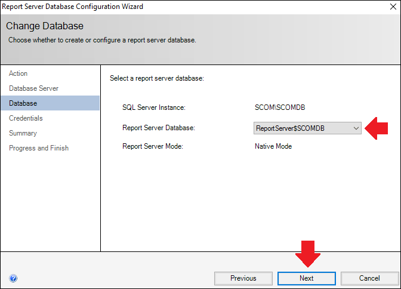Open the Summary step in sidebar

pos(23,133)
